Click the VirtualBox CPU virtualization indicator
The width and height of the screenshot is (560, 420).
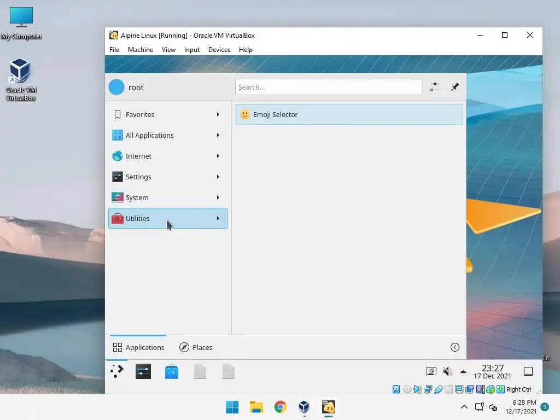pyautogui.click(x=480, y=389)
